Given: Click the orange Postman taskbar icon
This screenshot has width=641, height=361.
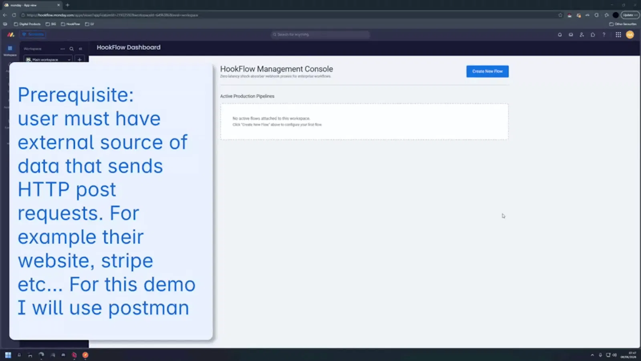Looking at the screenshot, I should point(85,355).
